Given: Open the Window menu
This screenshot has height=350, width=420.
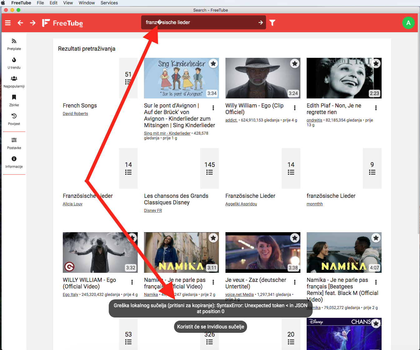Looking at the screenshot, I should (x=86, y=3).
